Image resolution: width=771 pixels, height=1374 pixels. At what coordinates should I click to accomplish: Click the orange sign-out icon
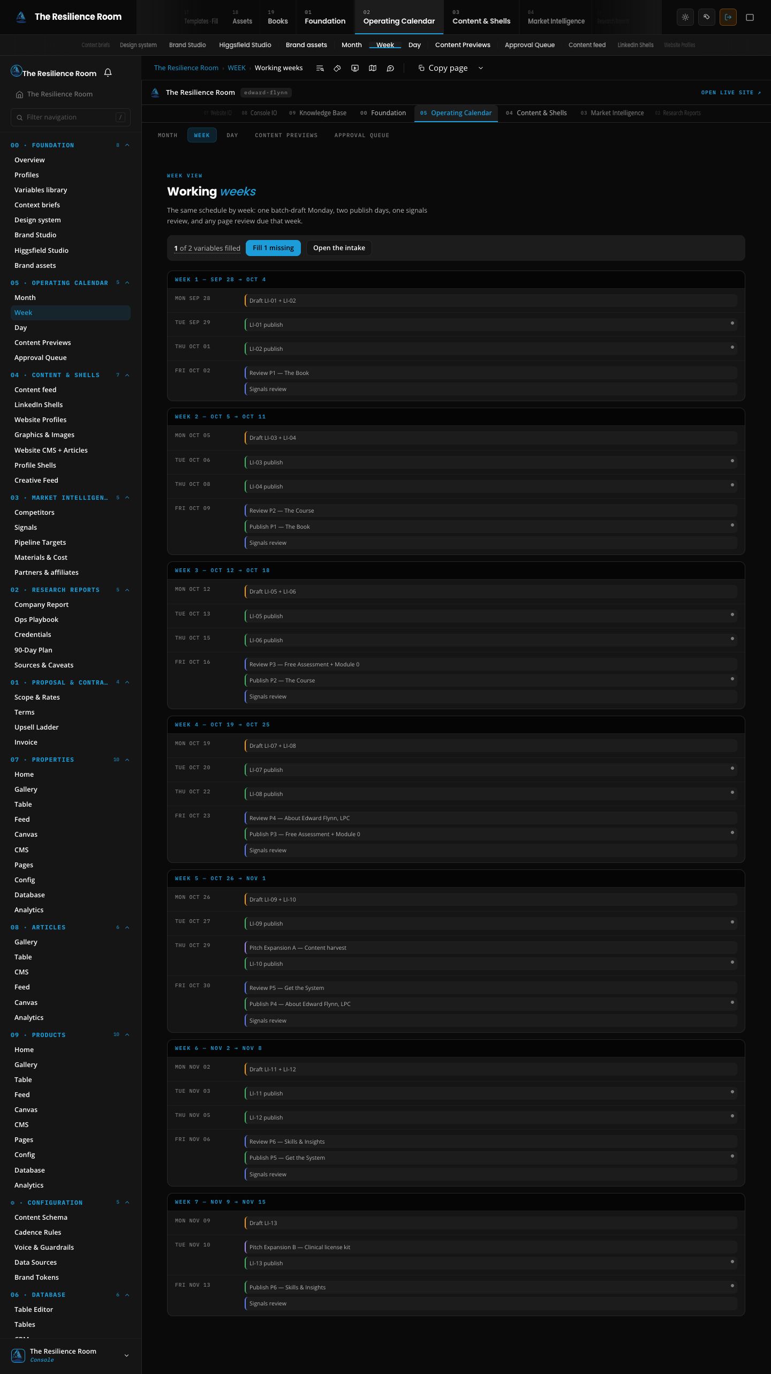728,17
